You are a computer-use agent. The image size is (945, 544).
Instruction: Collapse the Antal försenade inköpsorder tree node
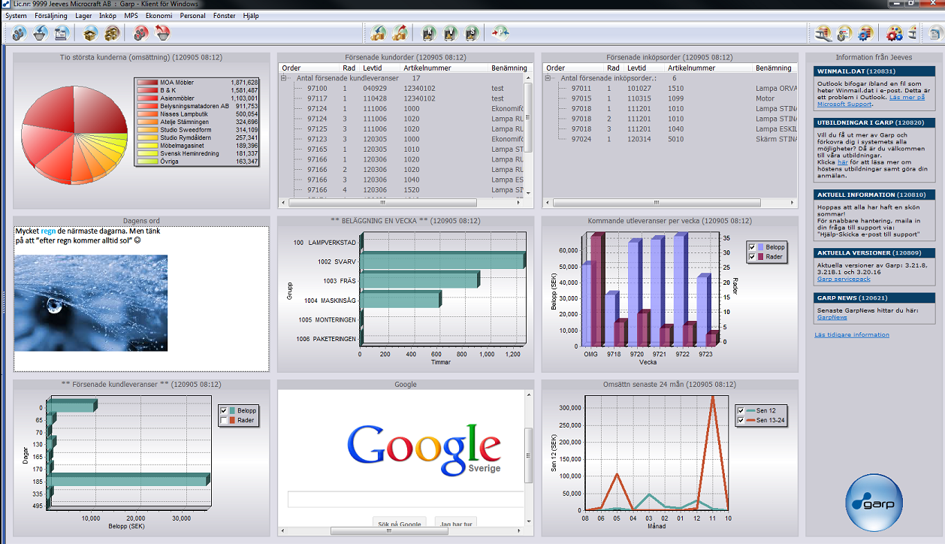pyautogui.click(x=550, y=78)
